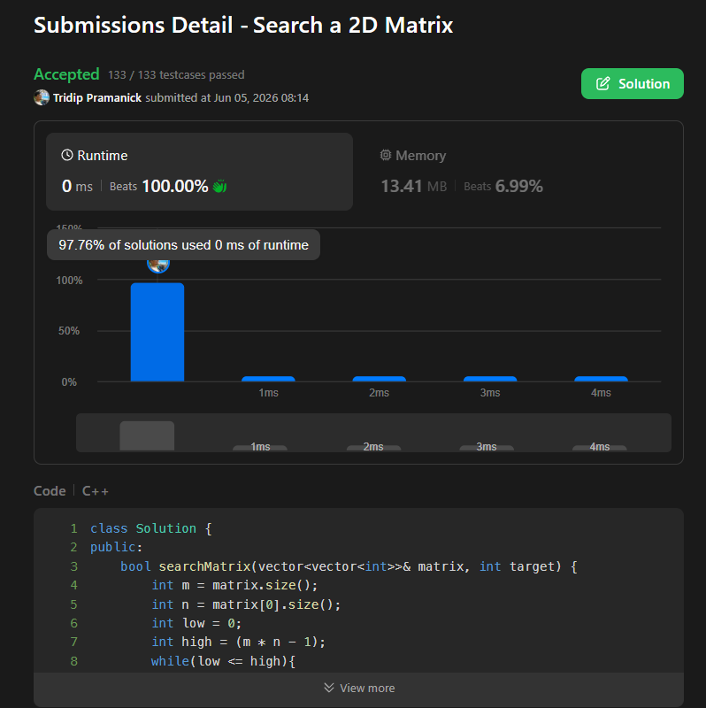Click the 4ms bar in runtime chart
The width and height of the screenshot is (706, 708).
[x=601, y=379]
